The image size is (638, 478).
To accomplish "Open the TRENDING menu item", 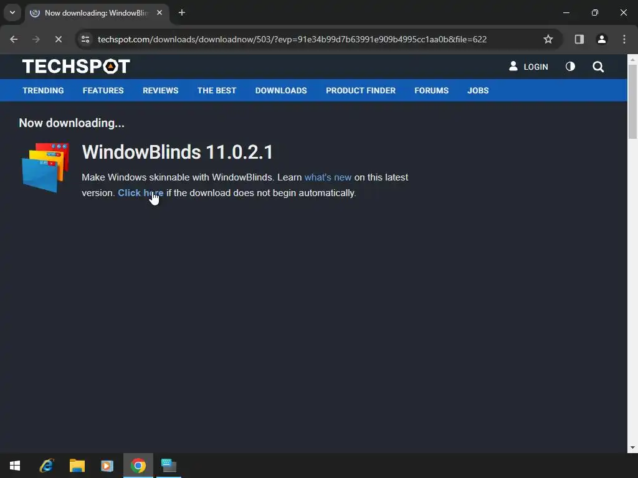I will click(x=43, y=90).
